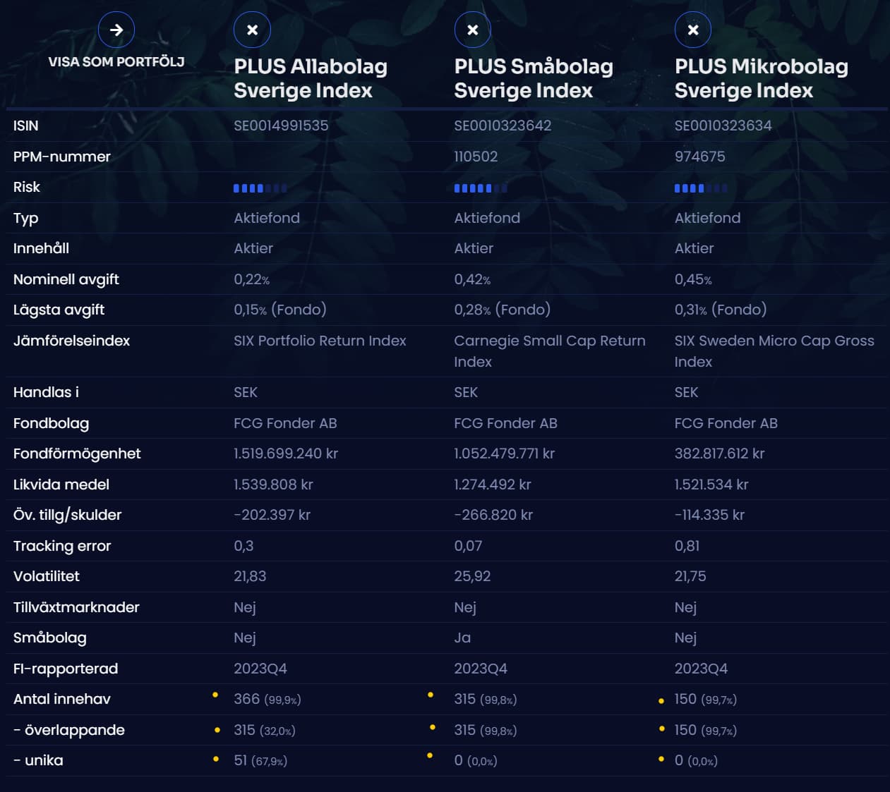Open the PLUS Mikrobolag Sverige Index fund title
This screenshot has width=890, height=792.
pyautogui.click(x=761, y=78)
